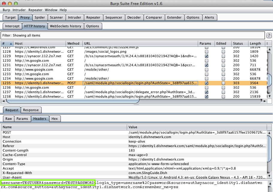The width and height of the screenshot is (273, 192).
Task: Toggle Params checkbox for request 1231
Action: click(x=206, y=65)
